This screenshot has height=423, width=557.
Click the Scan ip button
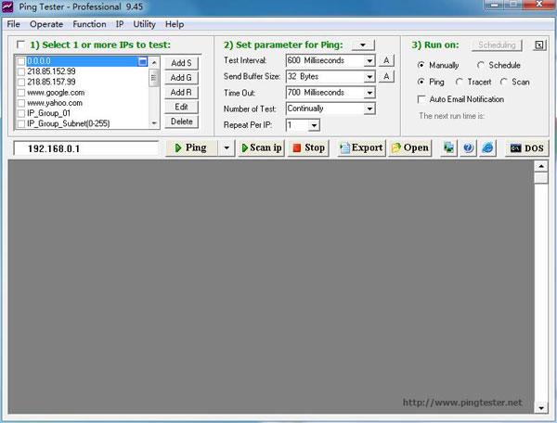(x=262, y=147)
